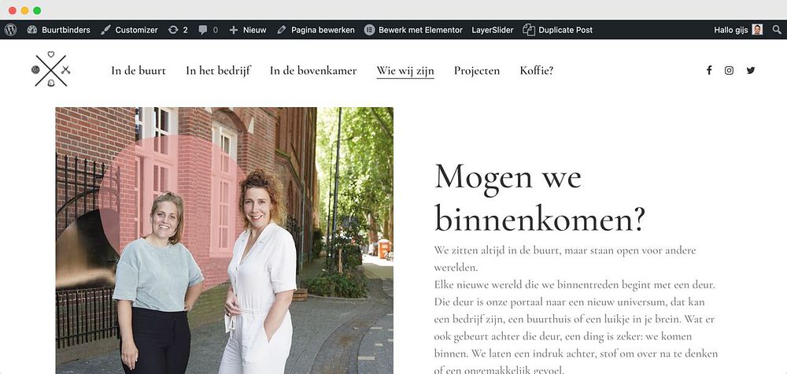Select Wie wij zijn menu item
Screen dimensions: 787x374
coord(405,71)
